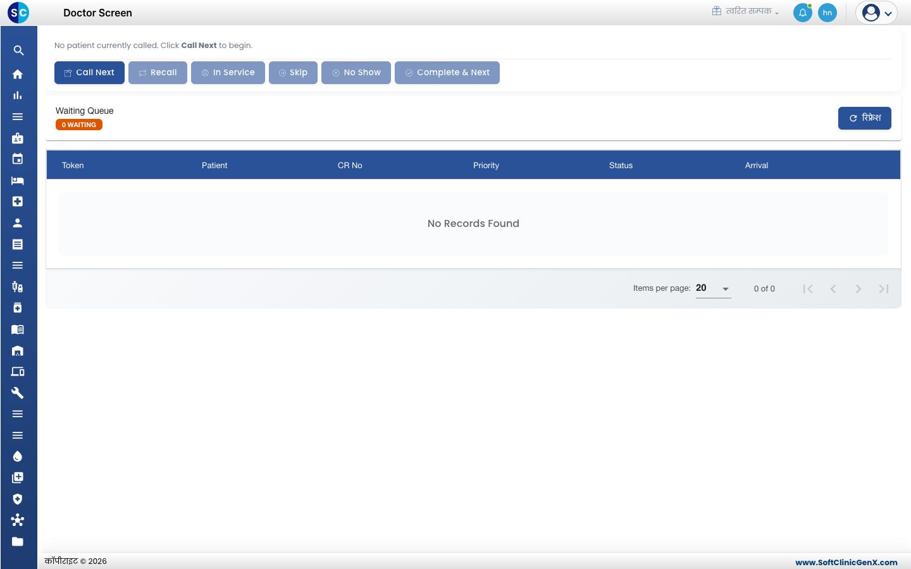911x569 pixels.
Task: Click the Recall button
Action: pyautogui.click(x=158, y=73)
